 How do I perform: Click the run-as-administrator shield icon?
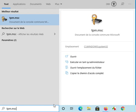[x=67, y=62]
